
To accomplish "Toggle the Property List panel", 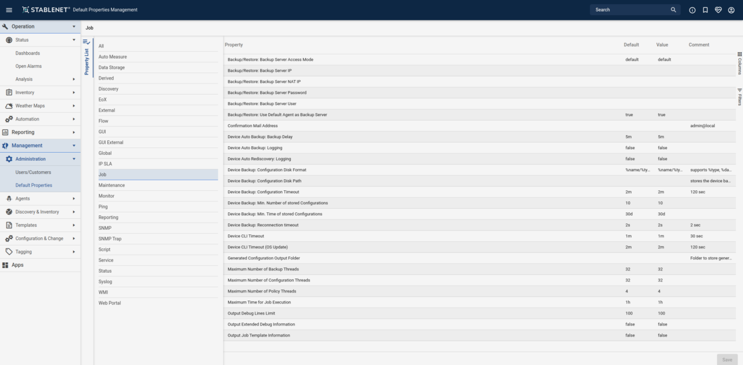I will (86, 57).
